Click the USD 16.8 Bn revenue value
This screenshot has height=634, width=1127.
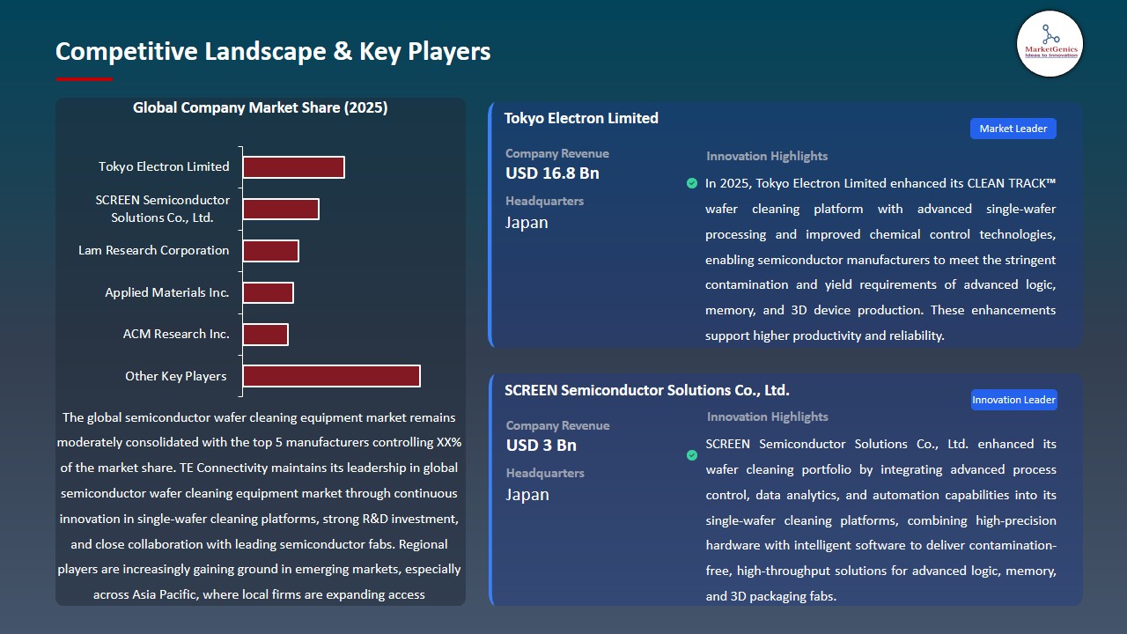tap(552, 173)
